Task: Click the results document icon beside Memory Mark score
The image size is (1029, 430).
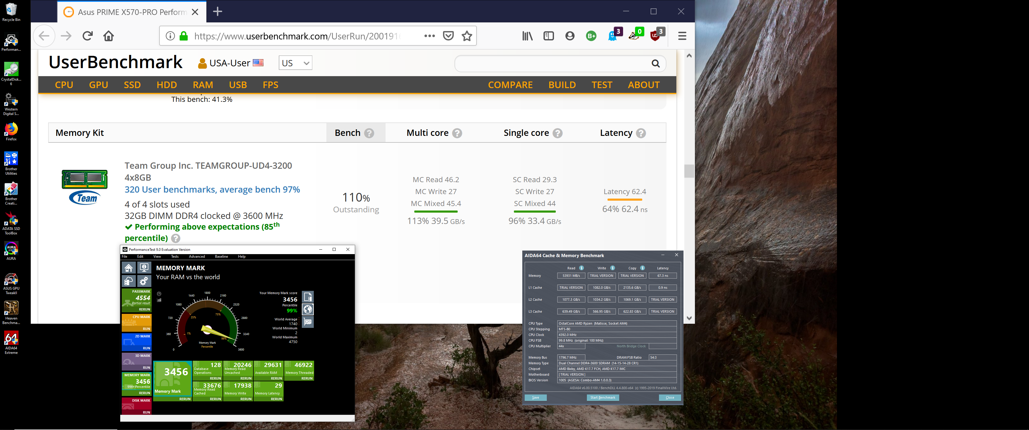Action: pyautogui.click(x=308, y=297)
